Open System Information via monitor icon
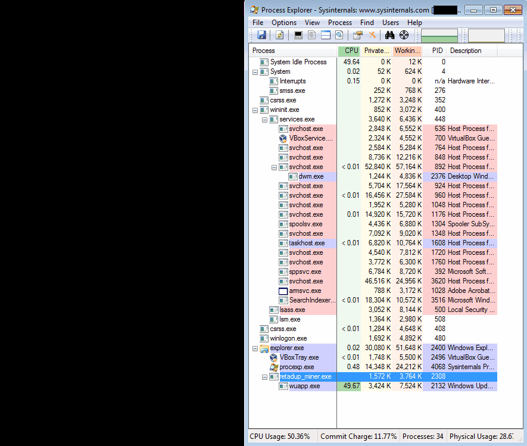 point(298,35)
